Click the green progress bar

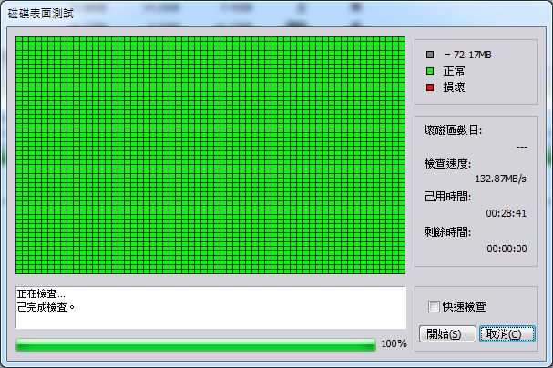(196, 344)
